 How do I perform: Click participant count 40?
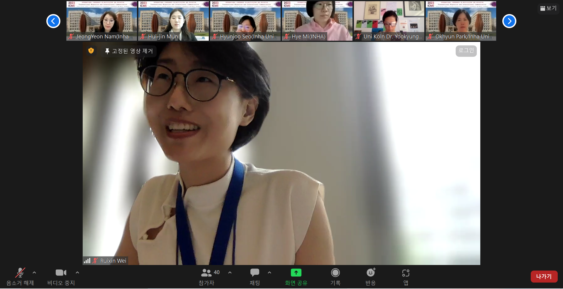coord(217,272)
